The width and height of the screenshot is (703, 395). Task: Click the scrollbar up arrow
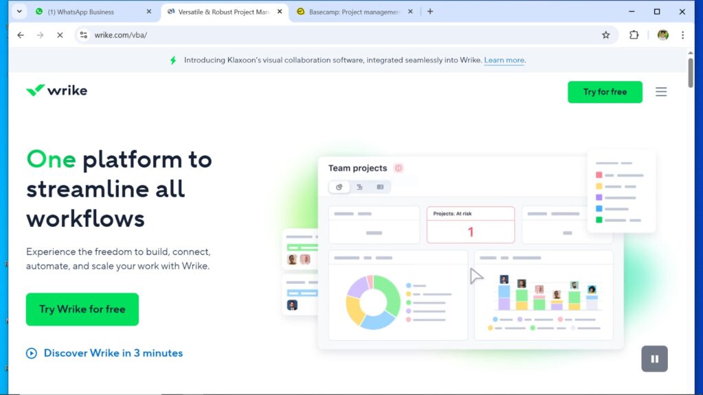[691, 53]
